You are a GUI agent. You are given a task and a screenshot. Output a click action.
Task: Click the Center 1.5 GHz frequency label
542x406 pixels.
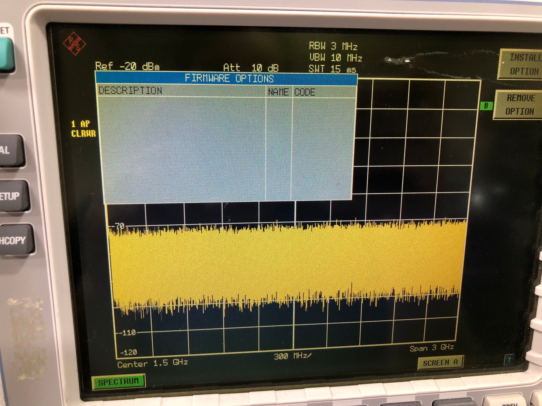(x=152, y=363)
